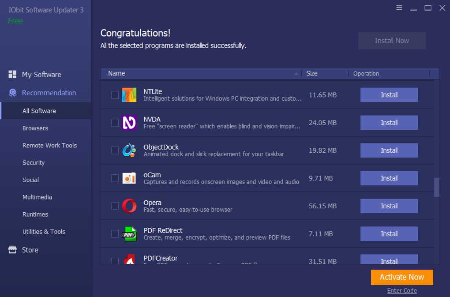Tick the NTLite checkbox

(115, 95)
